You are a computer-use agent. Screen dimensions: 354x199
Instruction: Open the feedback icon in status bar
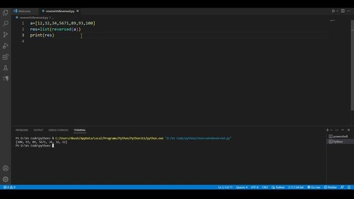point(342,187)
